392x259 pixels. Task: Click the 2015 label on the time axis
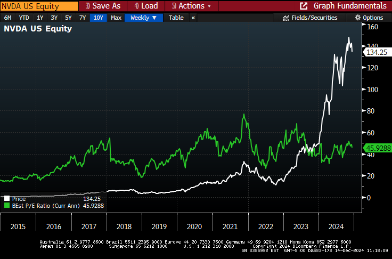(18, 226)
